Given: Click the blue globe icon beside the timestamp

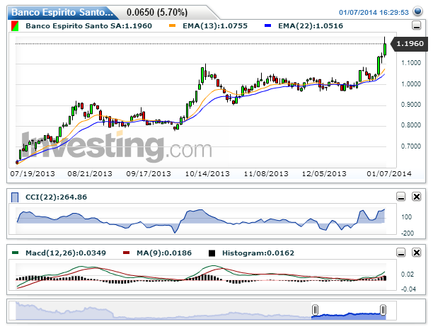Looking at the screenshot, I should coord(417,11).
